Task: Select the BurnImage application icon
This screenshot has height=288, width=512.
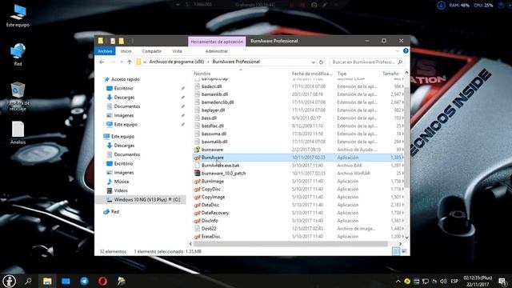Action: coord(197,182)
